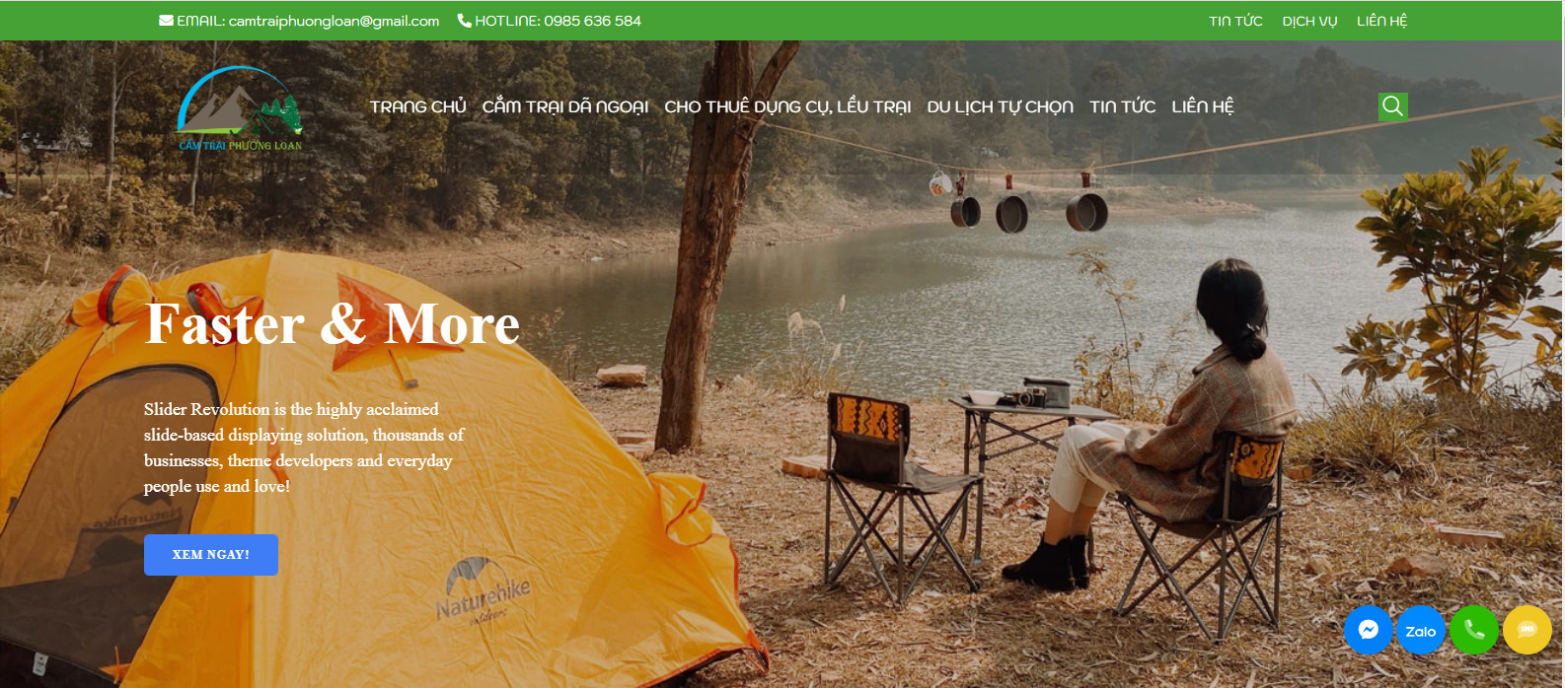Go to DU LỊCH TỰ CHỌN page
Image resolution: width=1565 pixels, height=688 pixels.
(x=1000, y=106)
